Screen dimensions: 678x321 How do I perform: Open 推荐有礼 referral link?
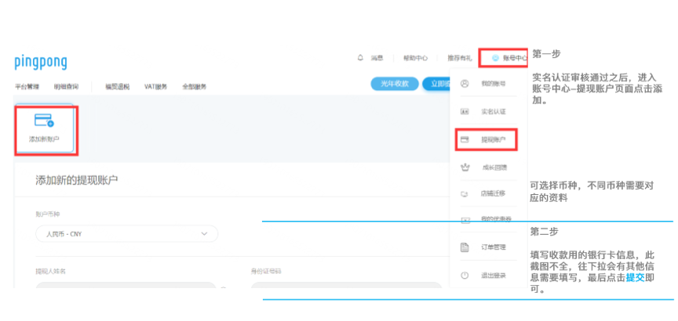coord(460,58)
